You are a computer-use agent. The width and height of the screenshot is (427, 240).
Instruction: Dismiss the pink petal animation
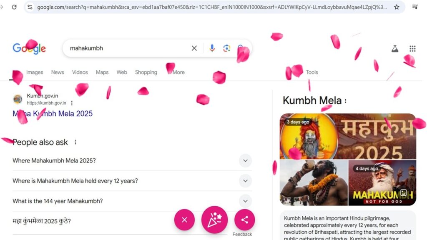184,220
